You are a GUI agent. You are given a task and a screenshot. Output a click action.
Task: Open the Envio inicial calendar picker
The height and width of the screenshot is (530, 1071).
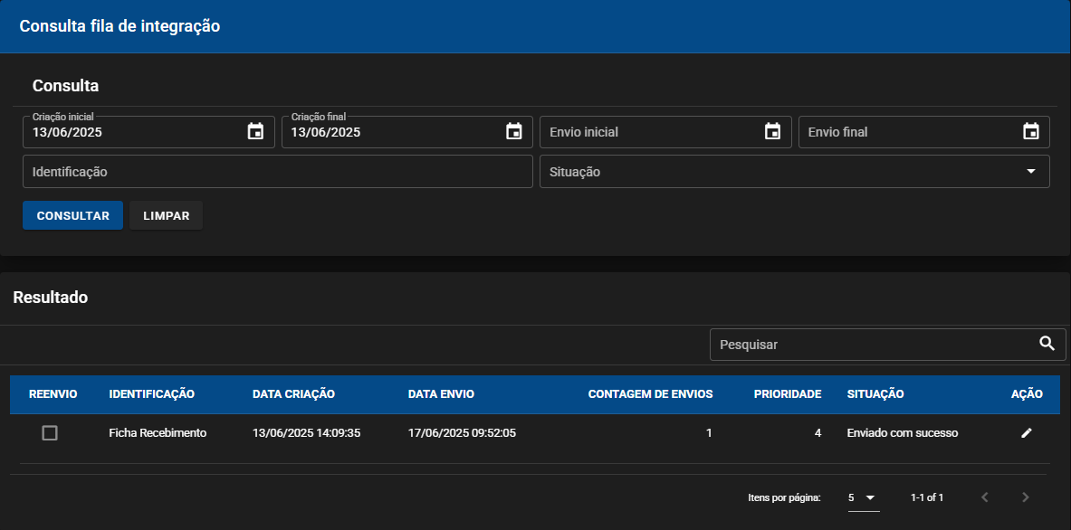772,132
